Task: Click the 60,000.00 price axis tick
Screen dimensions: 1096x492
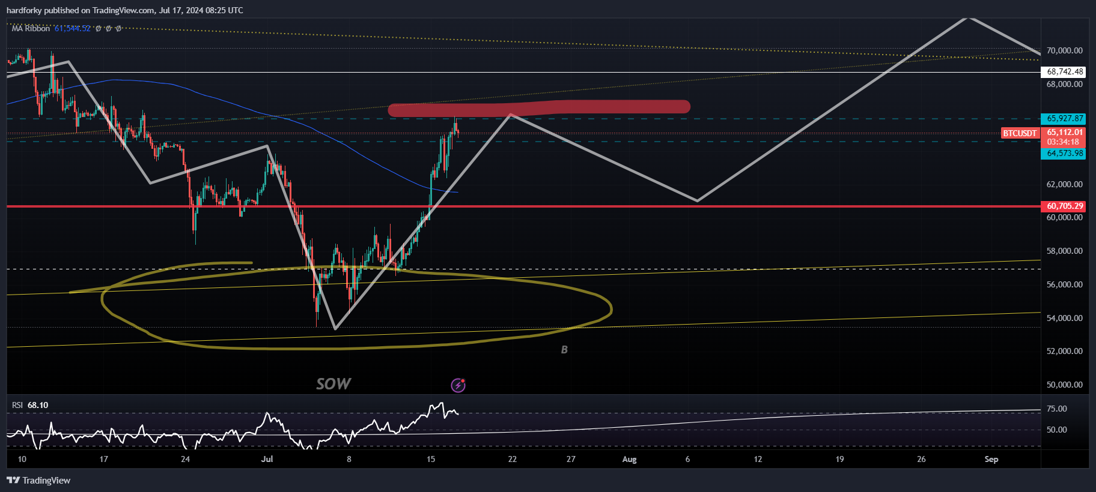Action: pos(1064,218)
